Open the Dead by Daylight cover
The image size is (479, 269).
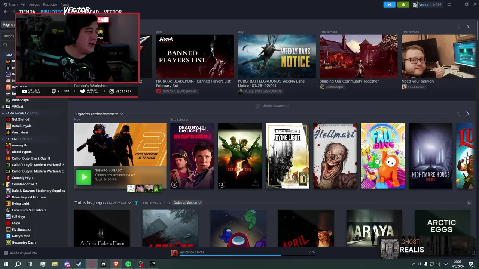(x=192, y=156)
